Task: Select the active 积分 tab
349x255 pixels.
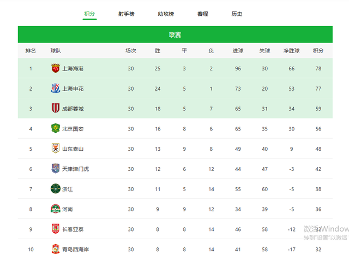Action: [x=89, y=14]
